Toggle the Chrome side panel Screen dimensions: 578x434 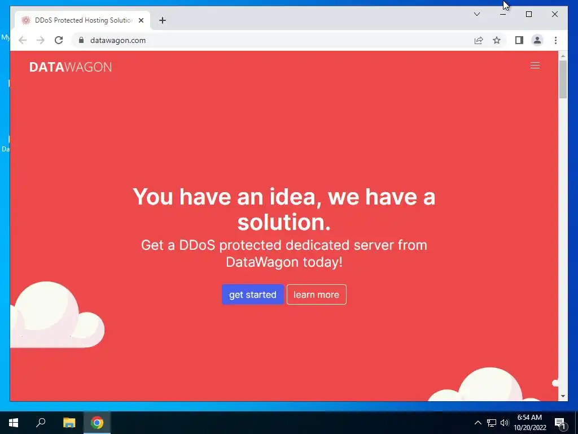(519, 40)
